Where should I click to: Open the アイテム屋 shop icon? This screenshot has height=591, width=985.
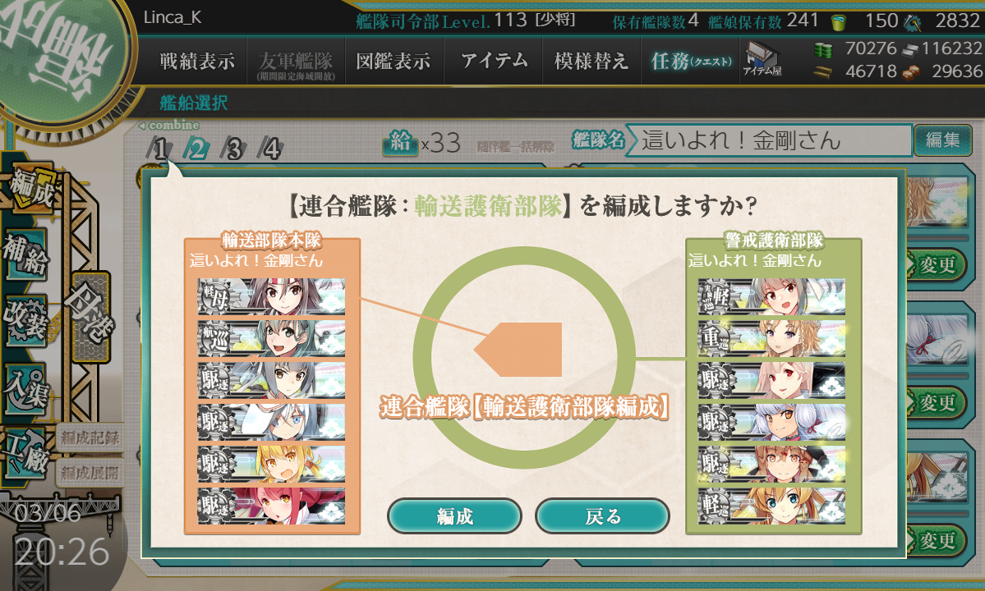click(x=762, y=60)
